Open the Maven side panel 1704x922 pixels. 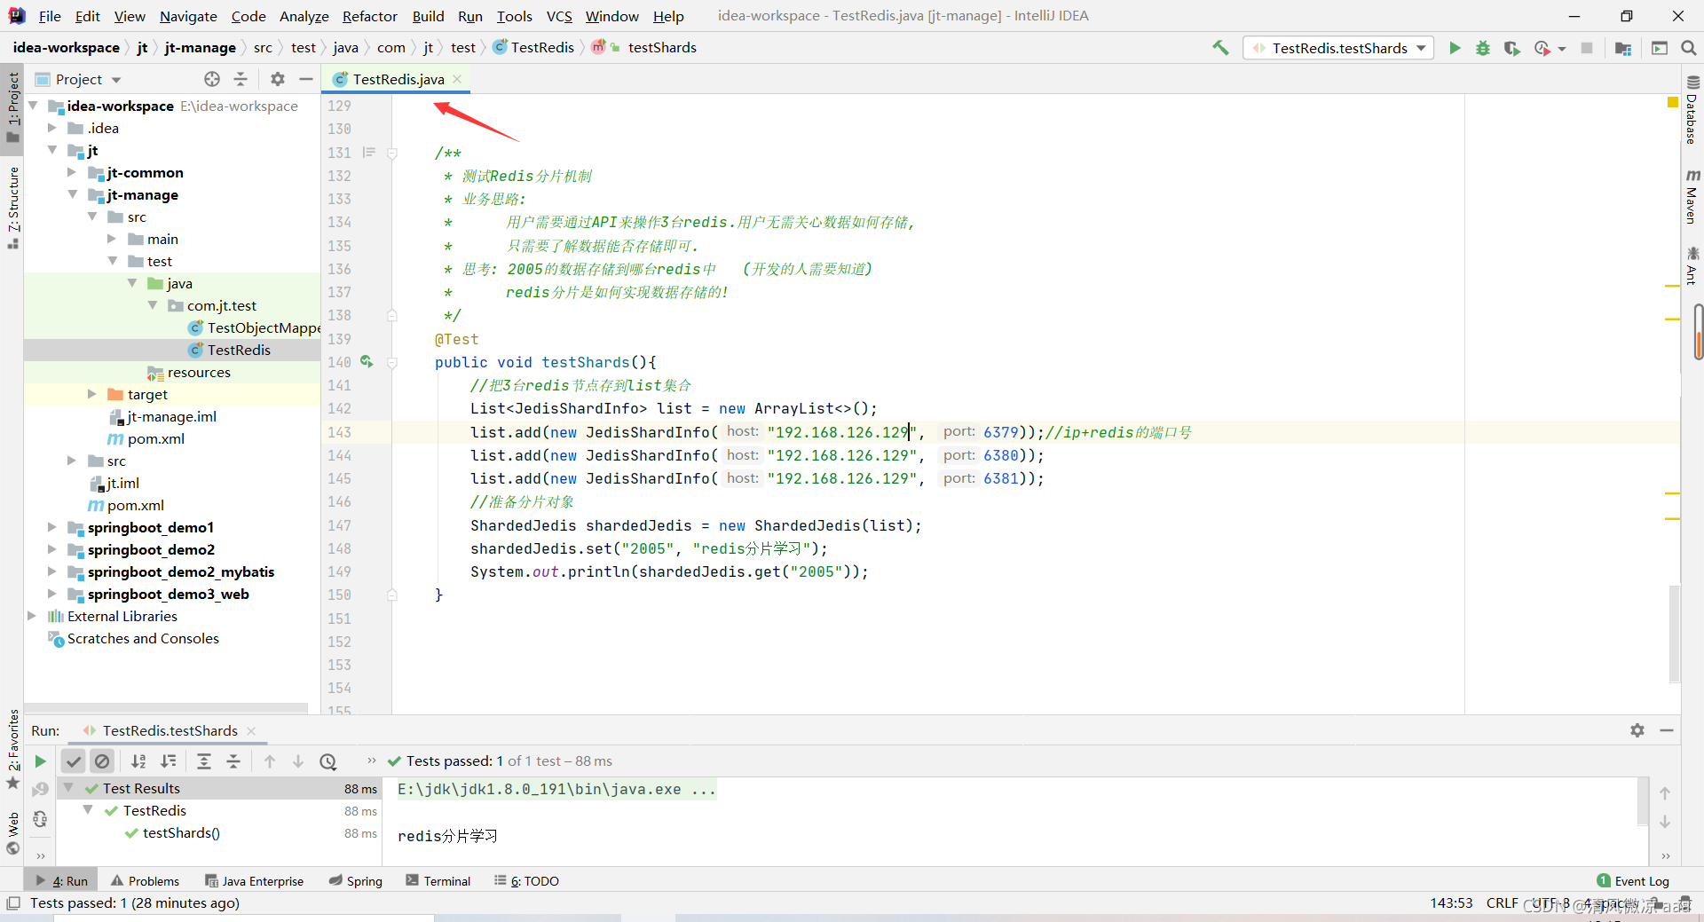click(x=1692, y=197)
